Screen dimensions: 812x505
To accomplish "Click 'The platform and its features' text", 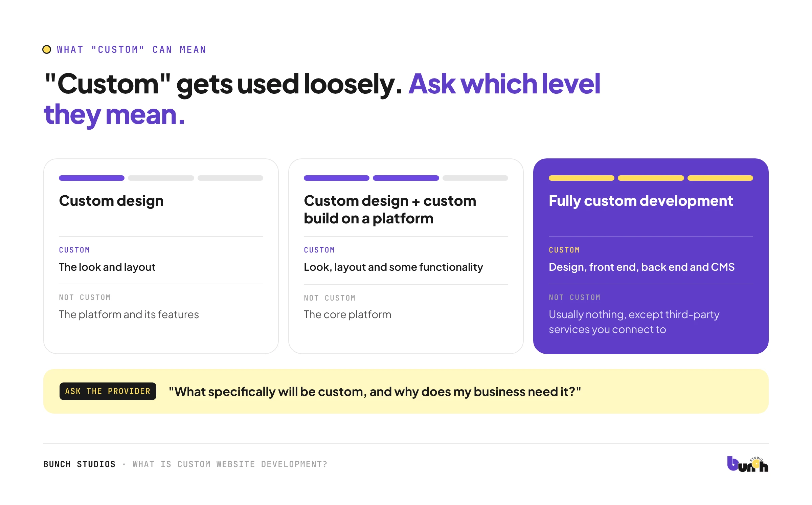I will 129,314.
